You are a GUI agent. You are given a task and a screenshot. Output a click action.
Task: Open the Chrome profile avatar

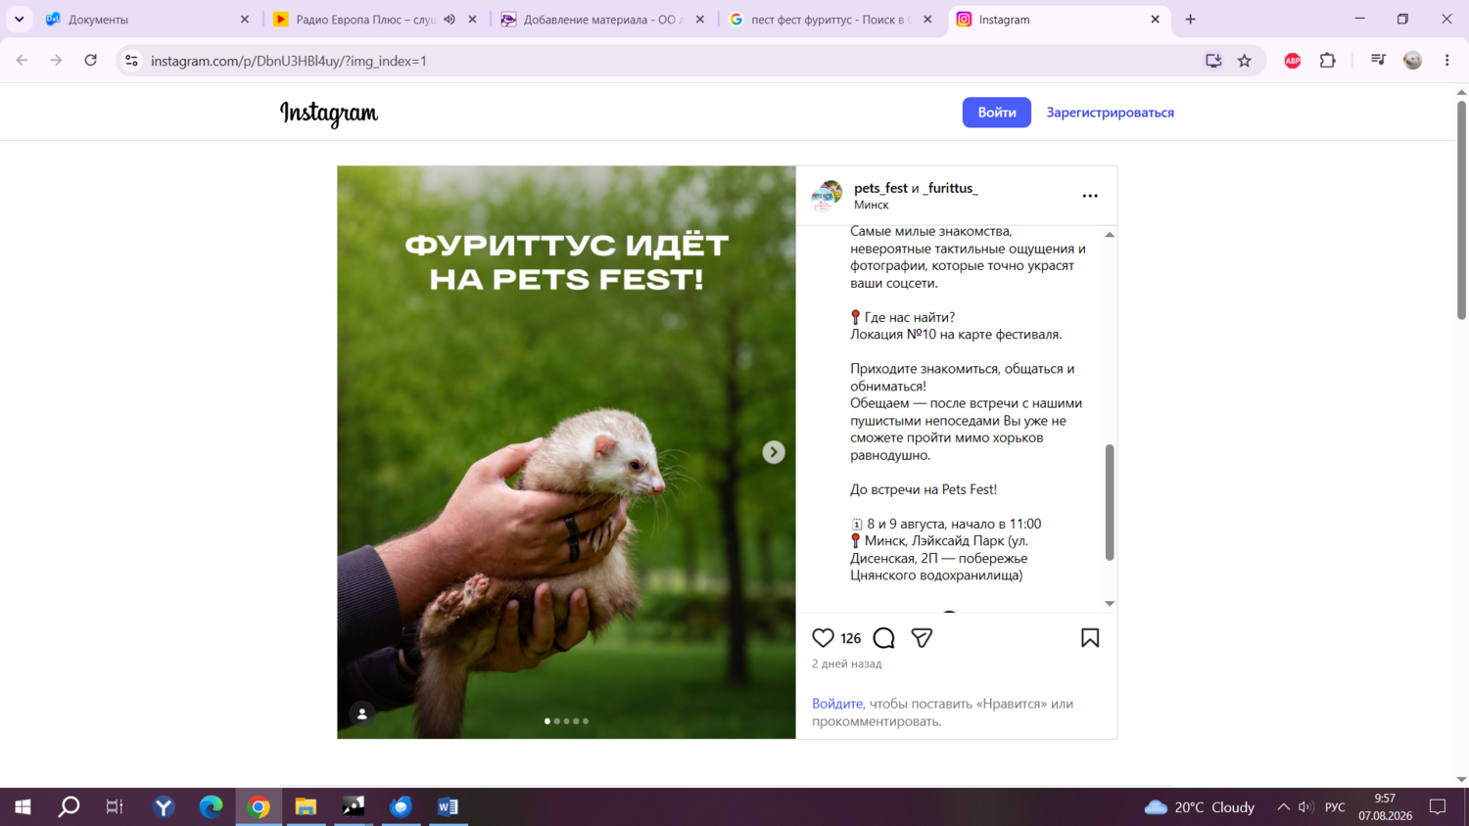point(1412,61)
